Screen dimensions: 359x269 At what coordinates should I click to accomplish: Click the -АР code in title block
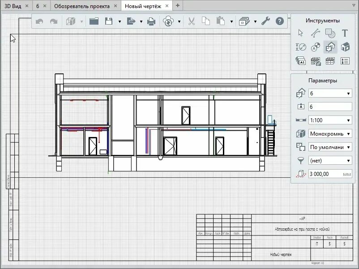302,218
